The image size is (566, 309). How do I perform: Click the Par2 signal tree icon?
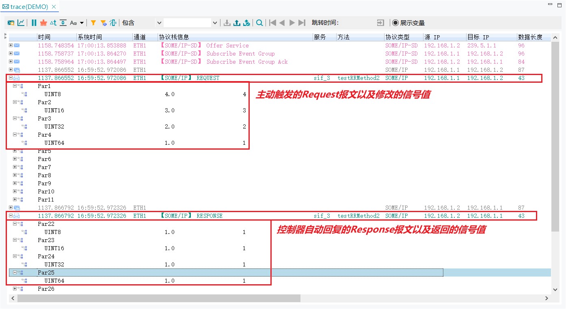coord(21,102)
